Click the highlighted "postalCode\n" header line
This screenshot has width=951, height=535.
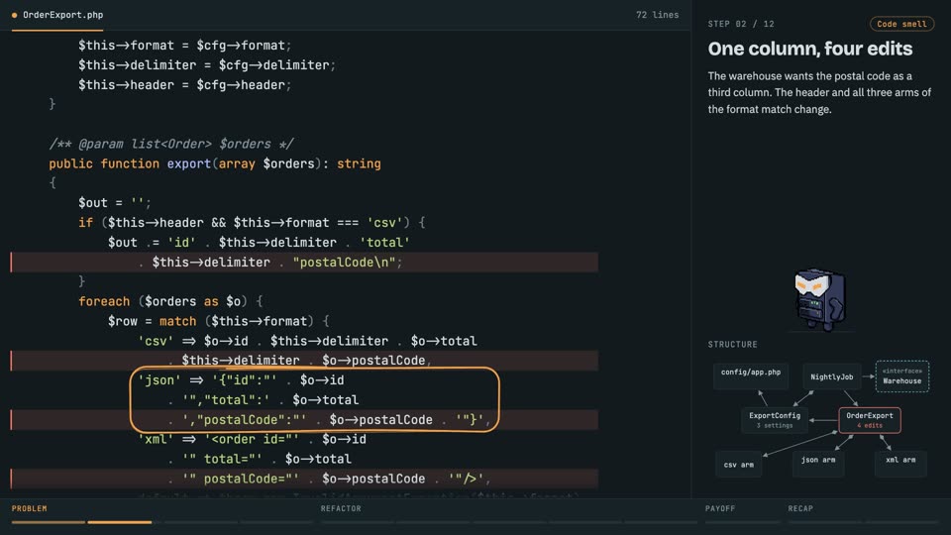point(304,262)
